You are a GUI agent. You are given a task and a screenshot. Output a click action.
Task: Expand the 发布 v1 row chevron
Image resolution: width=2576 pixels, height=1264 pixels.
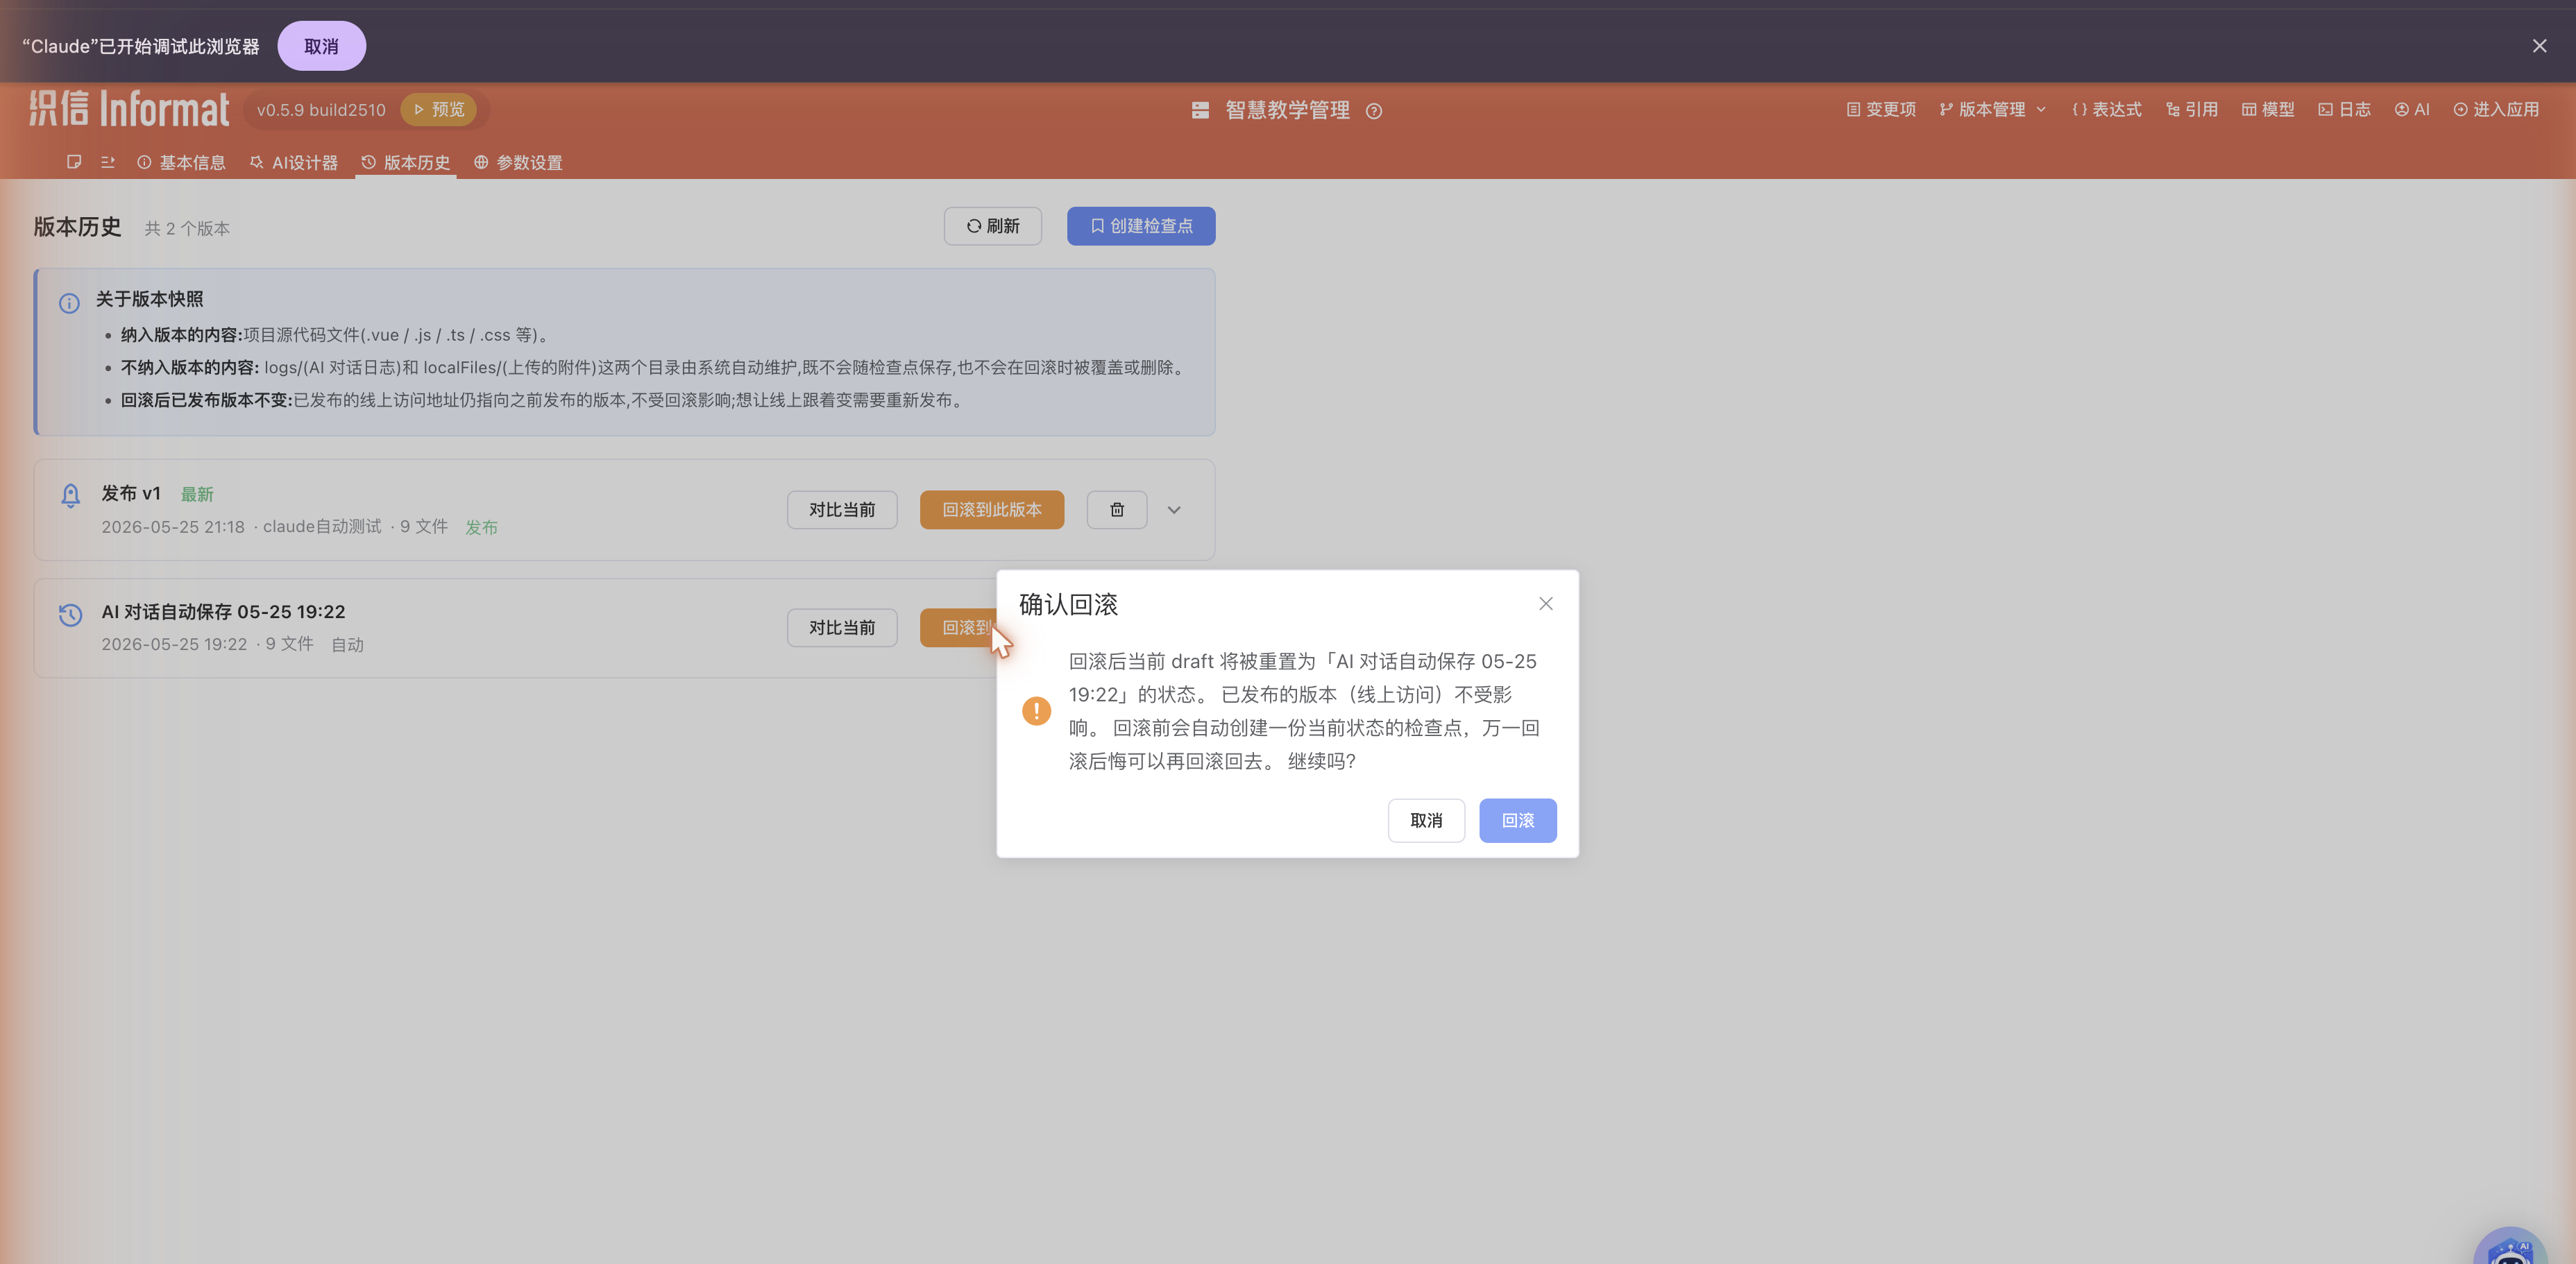1174,510
